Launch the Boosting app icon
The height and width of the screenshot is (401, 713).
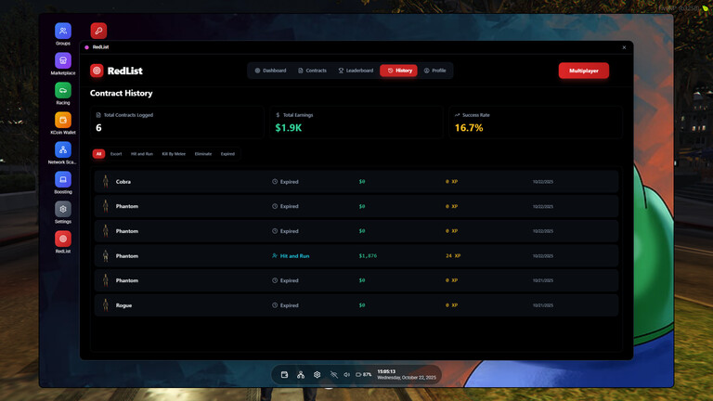pos(63,179)
